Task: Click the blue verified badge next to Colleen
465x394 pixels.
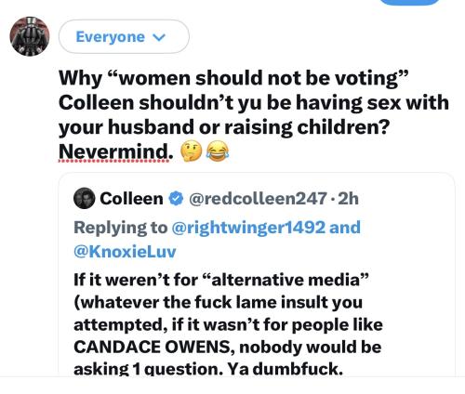Action: 176,199
